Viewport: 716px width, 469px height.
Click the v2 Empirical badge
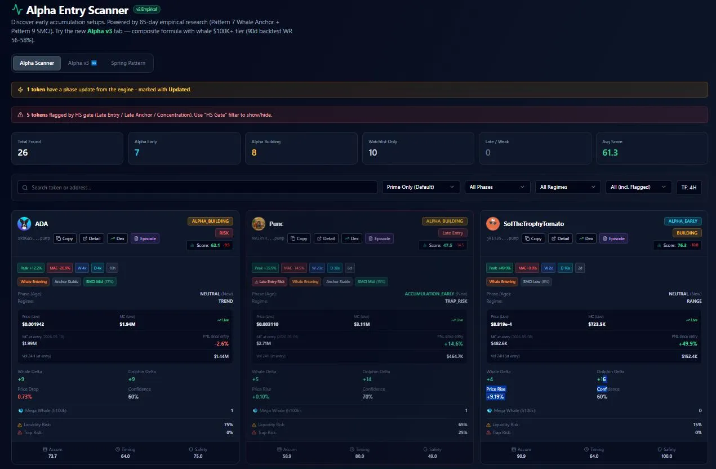147,10
